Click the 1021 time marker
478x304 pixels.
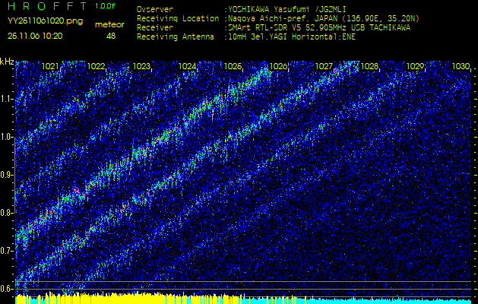50,66
